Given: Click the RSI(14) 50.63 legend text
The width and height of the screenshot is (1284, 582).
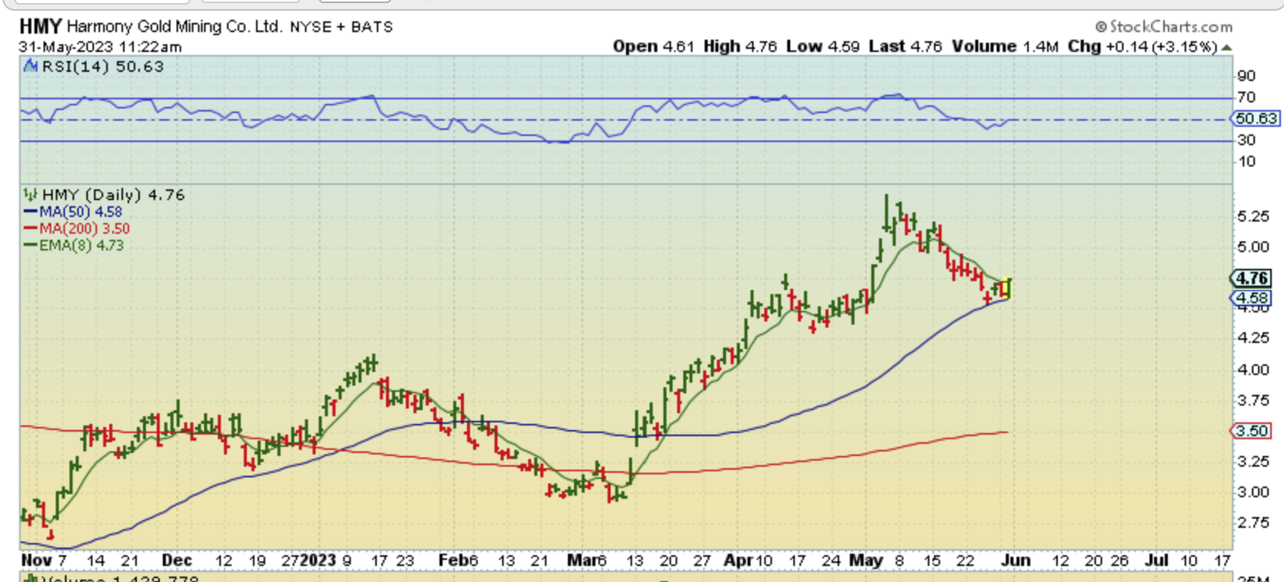Looking at the screenshot, I should click(102, 66).
